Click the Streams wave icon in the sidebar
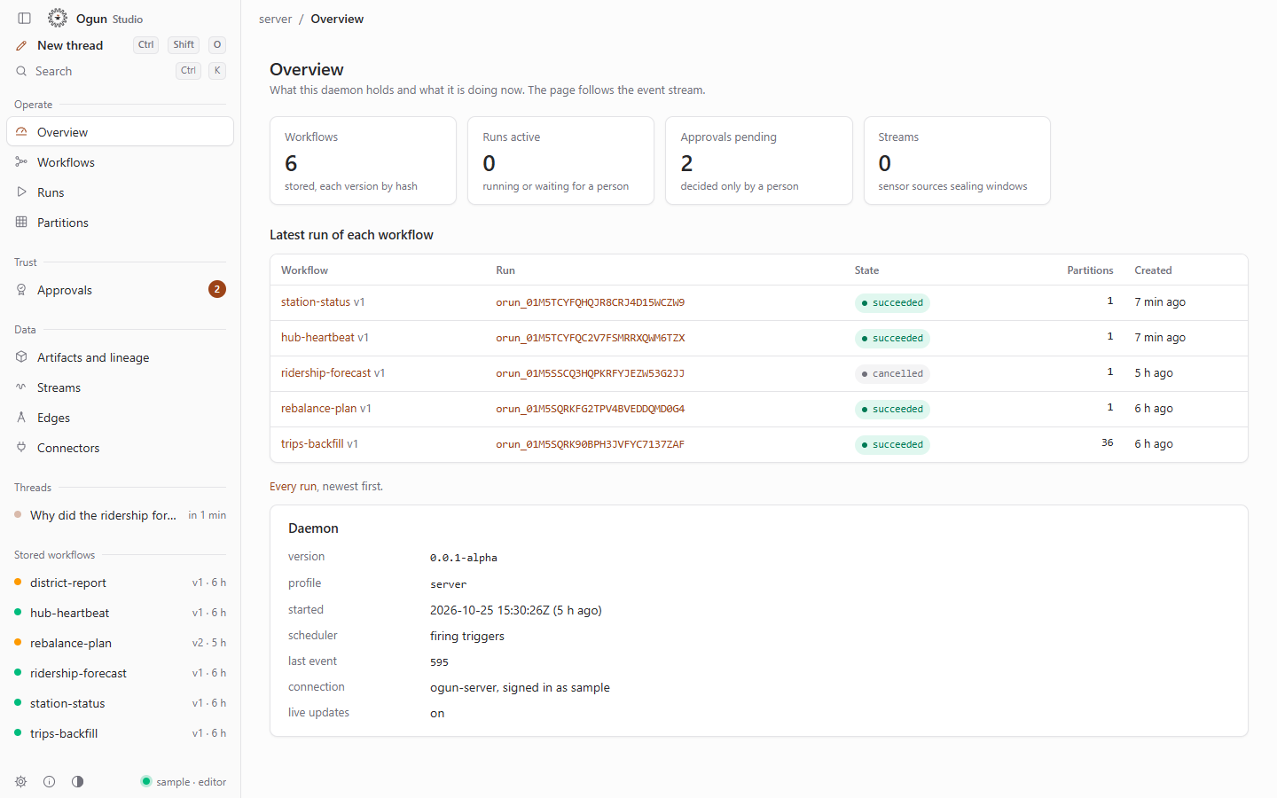Screen dimensions: 1277x798 tap(21, 387)
